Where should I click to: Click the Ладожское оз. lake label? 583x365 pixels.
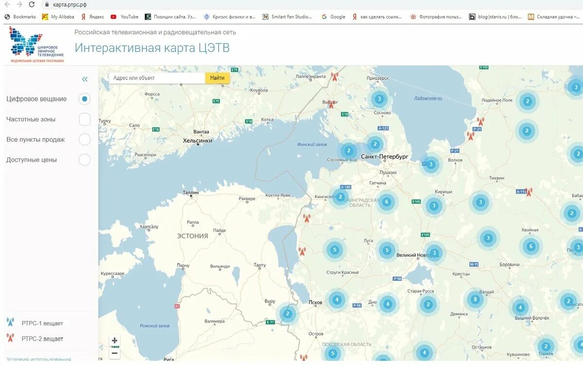click(429, 99)
